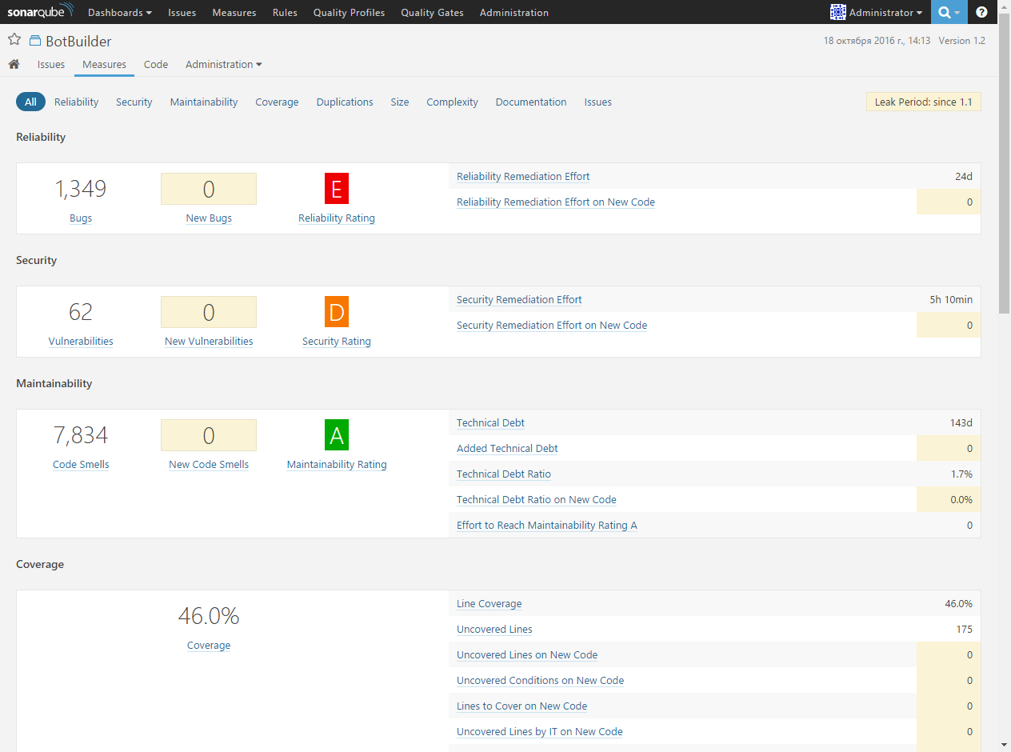This screenshot has height=752, width=1011.
Task: Go to project home via the house icon
Action: click(x=14, y=64)
